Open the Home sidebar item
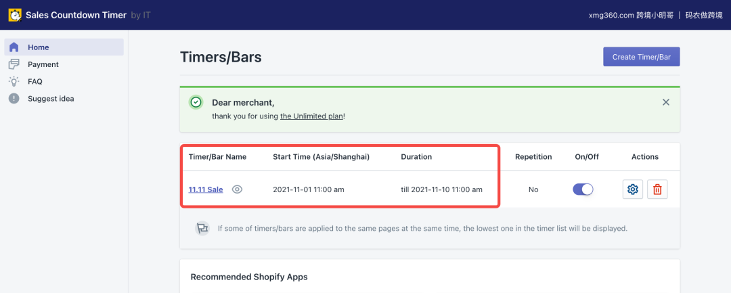The height and width of the screenshot is (293, 731). point(64,47)
